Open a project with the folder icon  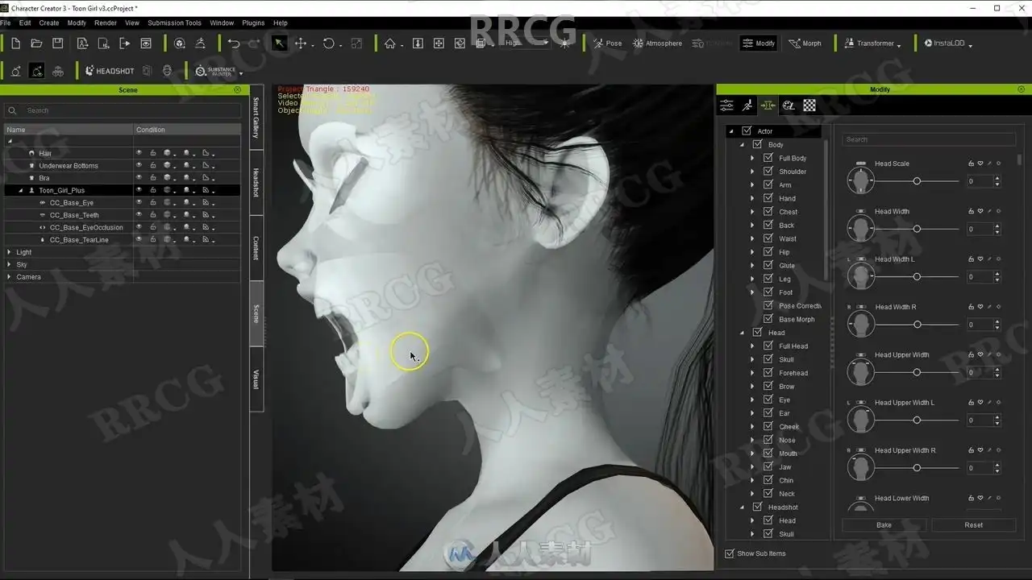(36, 43)
